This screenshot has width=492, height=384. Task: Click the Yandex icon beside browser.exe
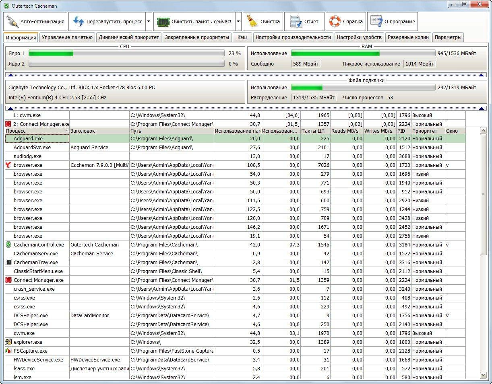8,165
